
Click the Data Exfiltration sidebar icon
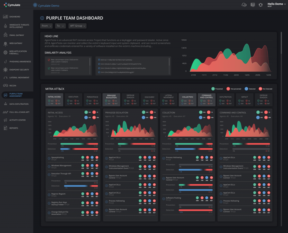(5, 104)
